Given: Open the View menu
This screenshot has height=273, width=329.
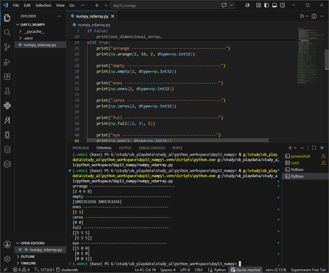Looking at the screenshot, I should pos(60,5).
